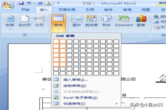Choose Insert Table (插入表格) menu item
The image size is (166, 110).
click(x=75, y=80)
